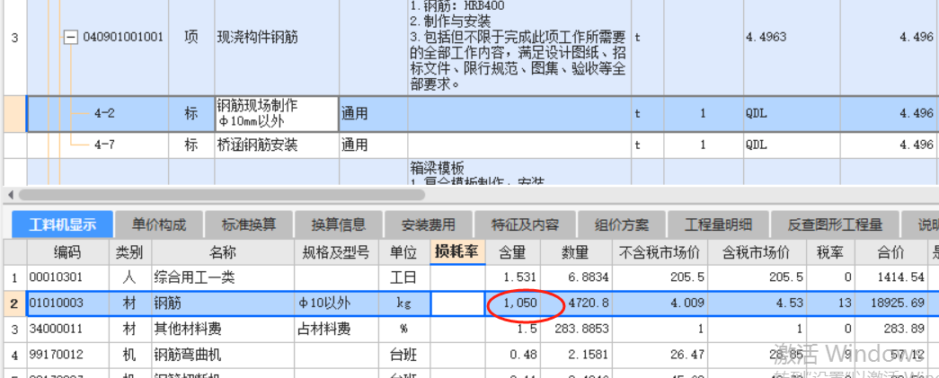Image resolution: width=939 pixels, height=378 pixels.
Task: Switch to the 换算信息 tab
Action: click(339, 224)
